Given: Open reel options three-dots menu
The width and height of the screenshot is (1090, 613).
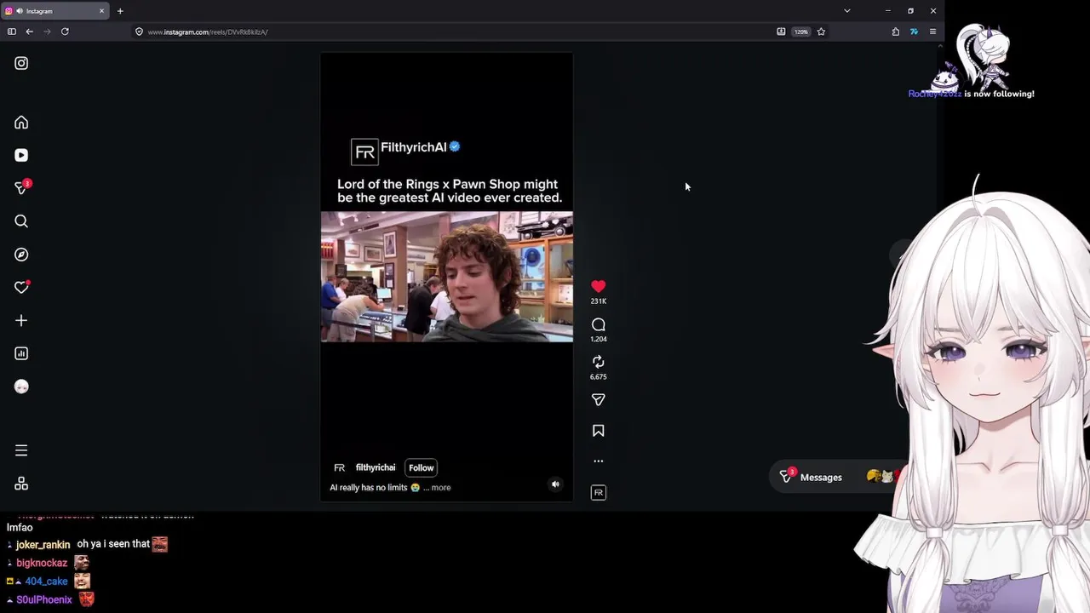Looking at the screenshot, I should click(x=599, y=461).
